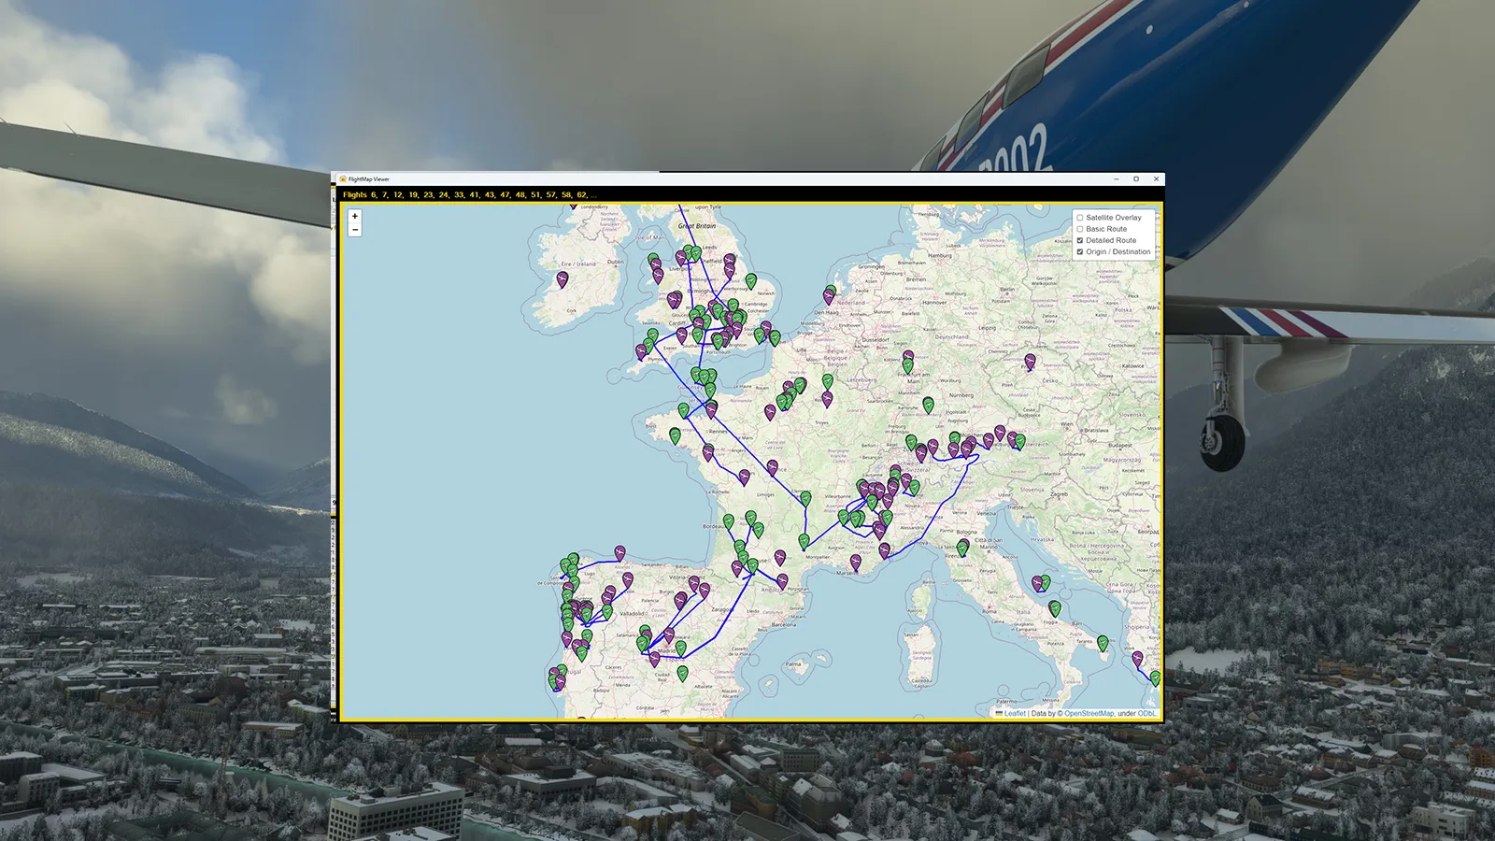1495x841 pixels.
Task: Click the green marker near Dublin
Action: pyautogui.click(x=652, y=256)
